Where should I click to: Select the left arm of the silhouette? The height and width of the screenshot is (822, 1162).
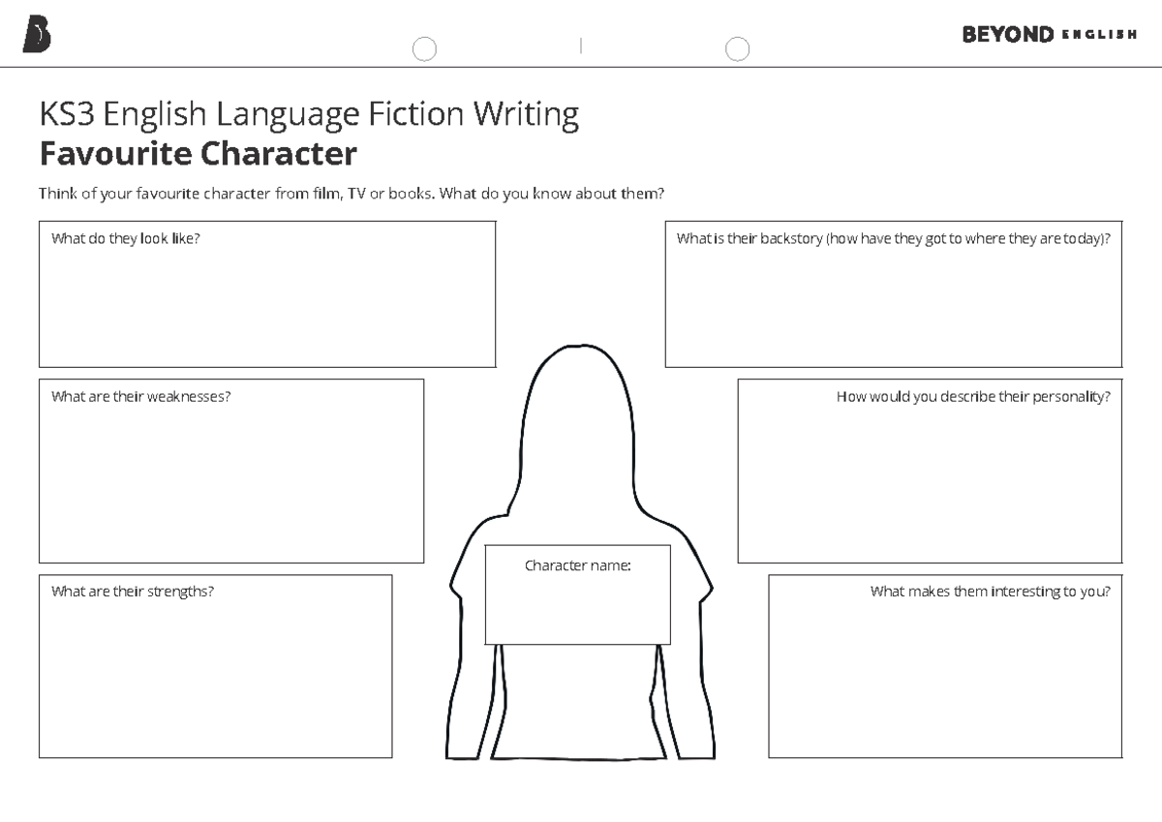(x=465, y=678)
